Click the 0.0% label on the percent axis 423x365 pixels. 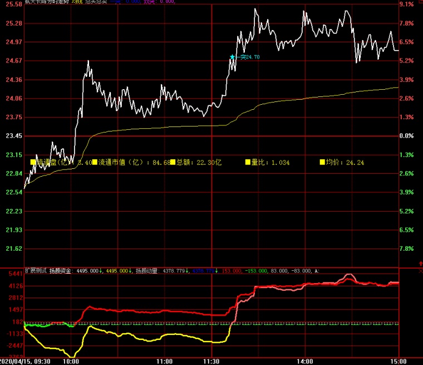click(x=408, y=136)
